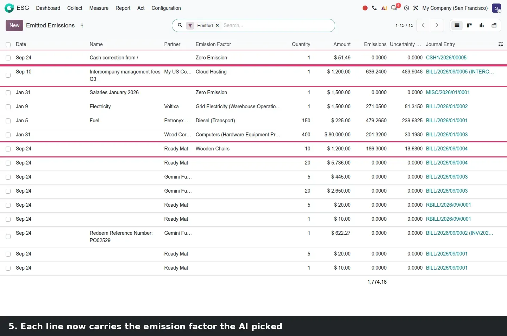Open the My Company (San Francisco) switcher
Screen dimensions: 507x336
click(x=455, y=8)
